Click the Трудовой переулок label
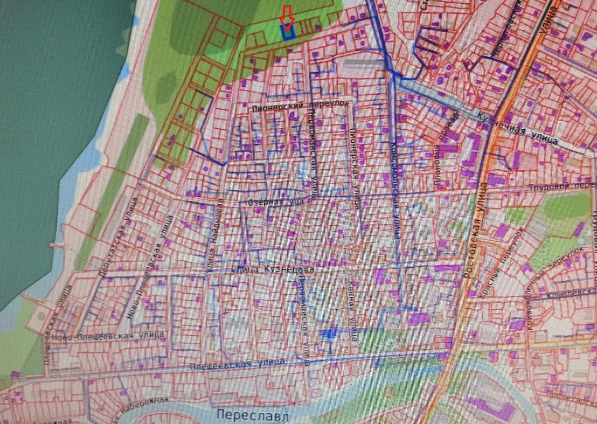597x424 pixels. coord(563,188)
